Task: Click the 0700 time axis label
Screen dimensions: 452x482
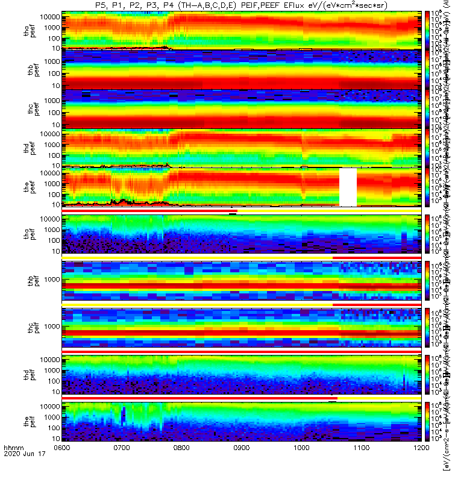Action: [x=122, y=448]
